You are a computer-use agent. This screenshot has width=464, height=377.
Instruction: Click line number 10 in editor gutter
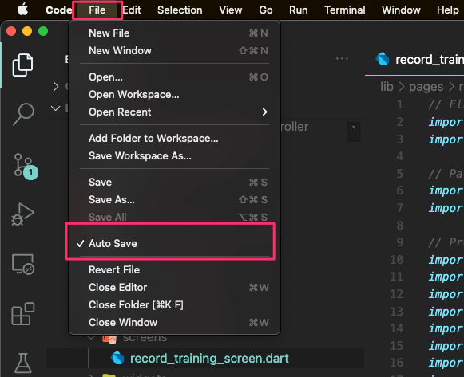pos(397,260)
